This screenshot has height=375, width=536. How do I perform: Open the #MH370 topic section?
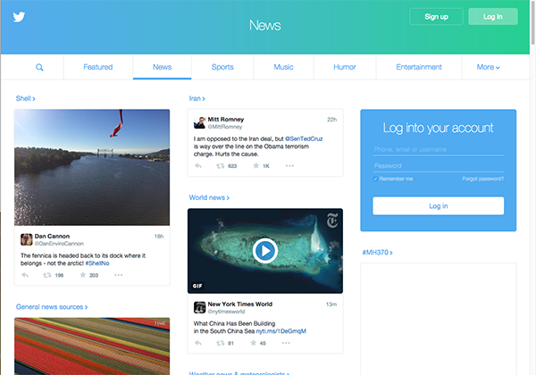click(x=377, y=253)
